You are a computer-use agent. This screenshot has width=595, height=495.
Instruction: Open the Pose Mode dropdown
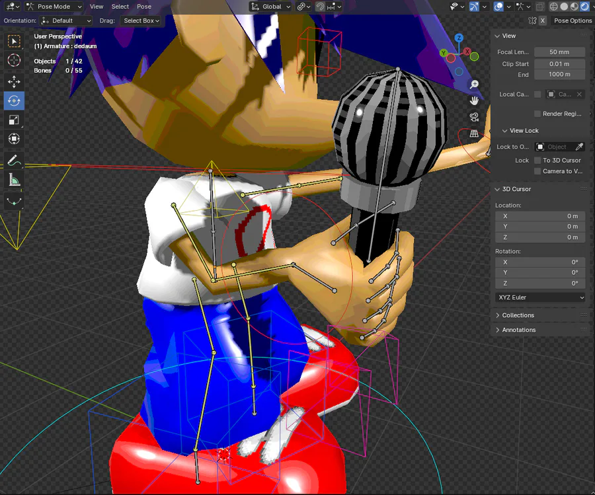click(x=54, y=7)
